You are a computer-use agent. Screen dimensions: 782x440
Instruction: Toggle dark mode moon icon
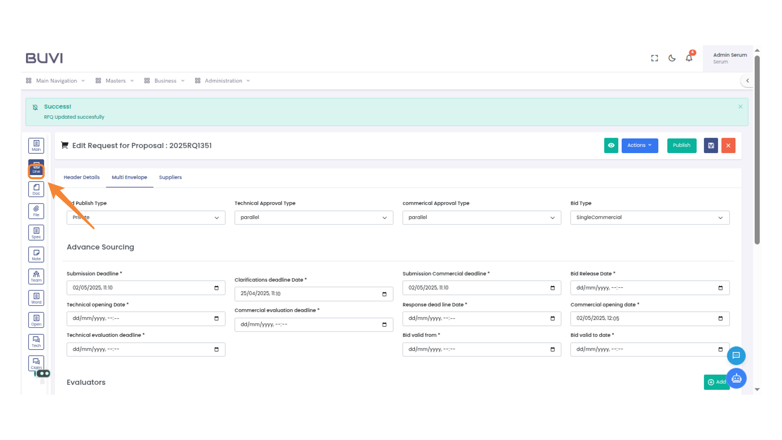tap(672, 58)
